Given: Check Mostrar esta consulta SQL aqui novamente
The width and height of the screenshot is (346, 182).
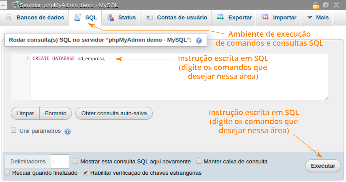Looking at the screenshot, I should point(75,161).
